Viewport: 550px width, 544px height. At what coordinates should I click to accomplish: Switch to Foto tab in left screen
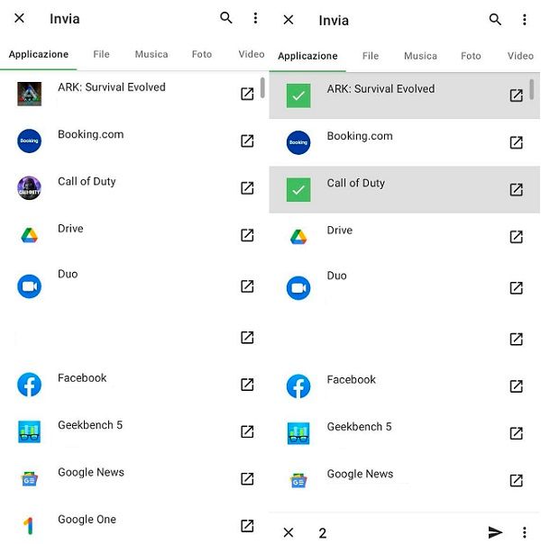click(202, 54)
